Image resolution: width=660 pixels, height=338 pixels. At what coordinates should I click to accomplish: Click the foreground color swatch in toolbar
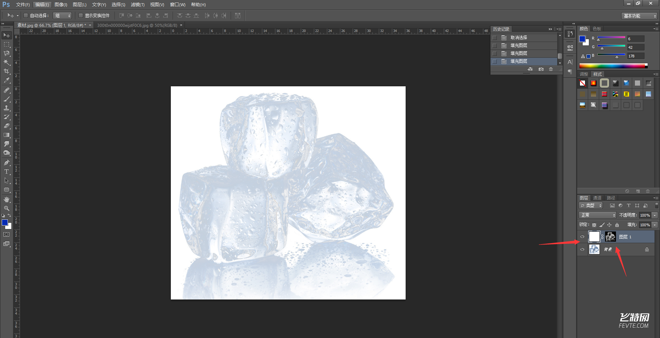click(5, 222)
